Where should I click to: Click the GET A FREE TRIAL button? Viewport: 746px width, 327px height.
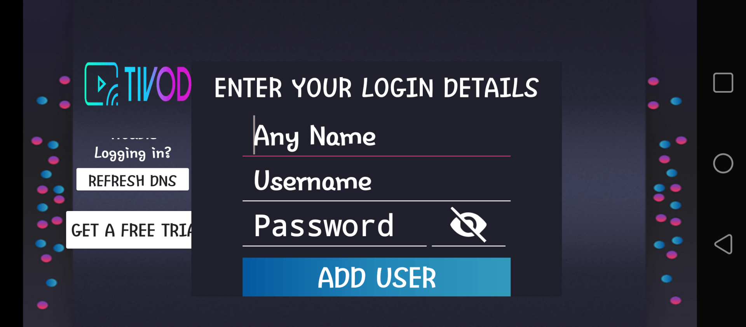click(x=129, y=230)
